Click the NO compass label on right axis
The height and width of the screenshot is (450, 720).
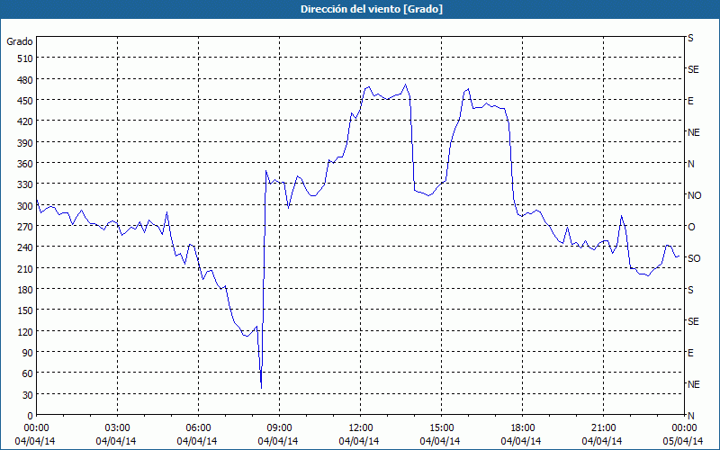click(x=694, y=195)
